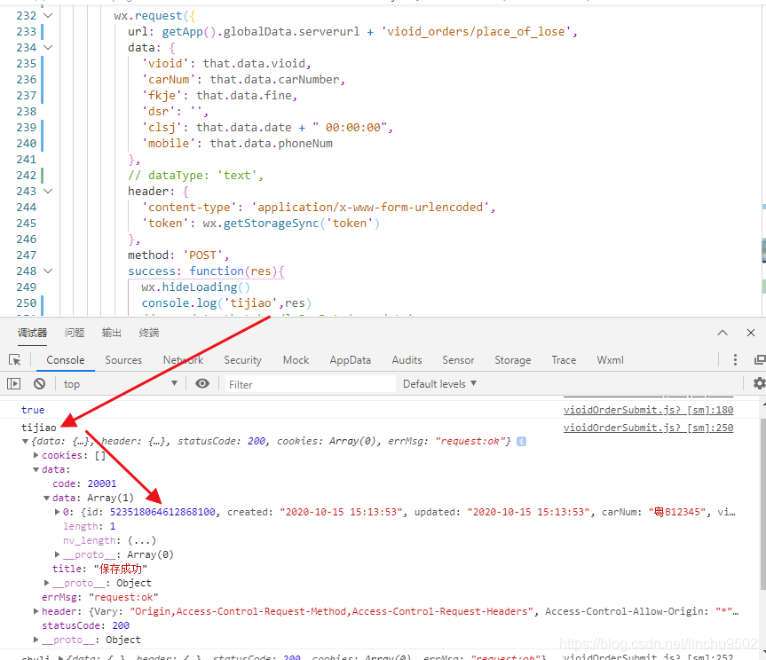Collapse debugger panel with up chevron
The width and height of the screenshot is (766, 660).
pos(723,333)
